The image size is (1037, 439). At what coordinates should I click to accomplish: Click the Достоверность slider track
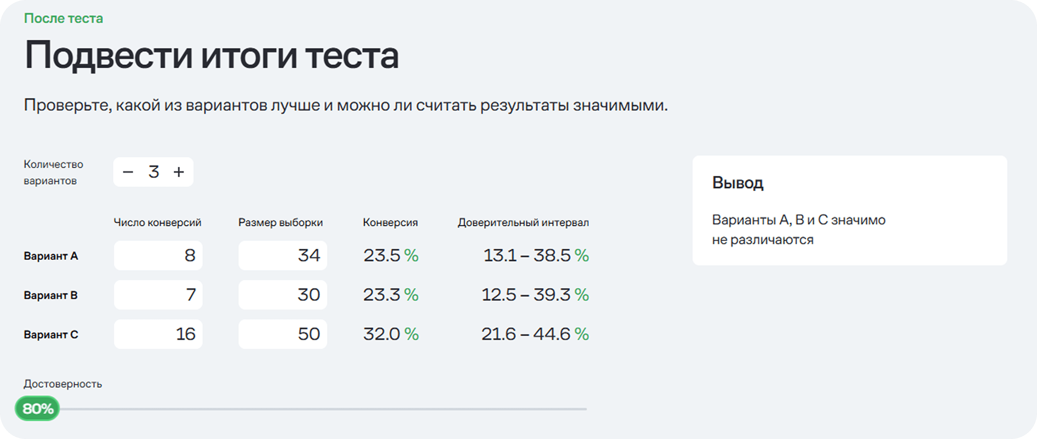pos(322,409)
